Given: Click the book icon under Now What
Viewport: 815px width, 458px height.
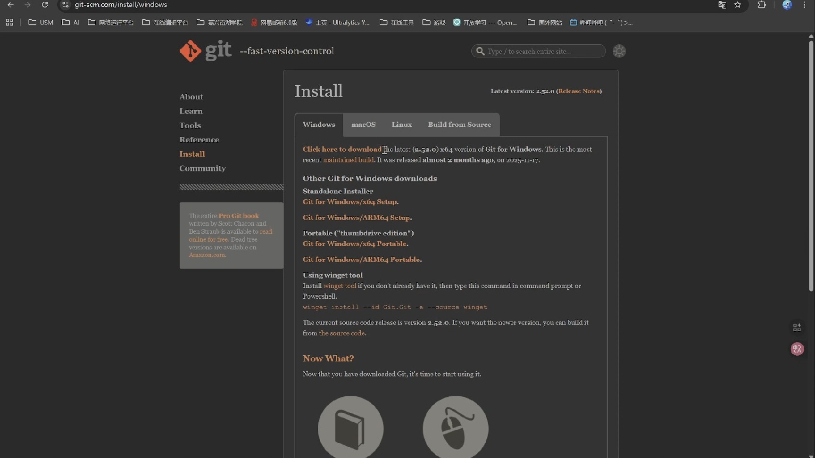Looking at the screenshot, I should (x=350, y=428).
